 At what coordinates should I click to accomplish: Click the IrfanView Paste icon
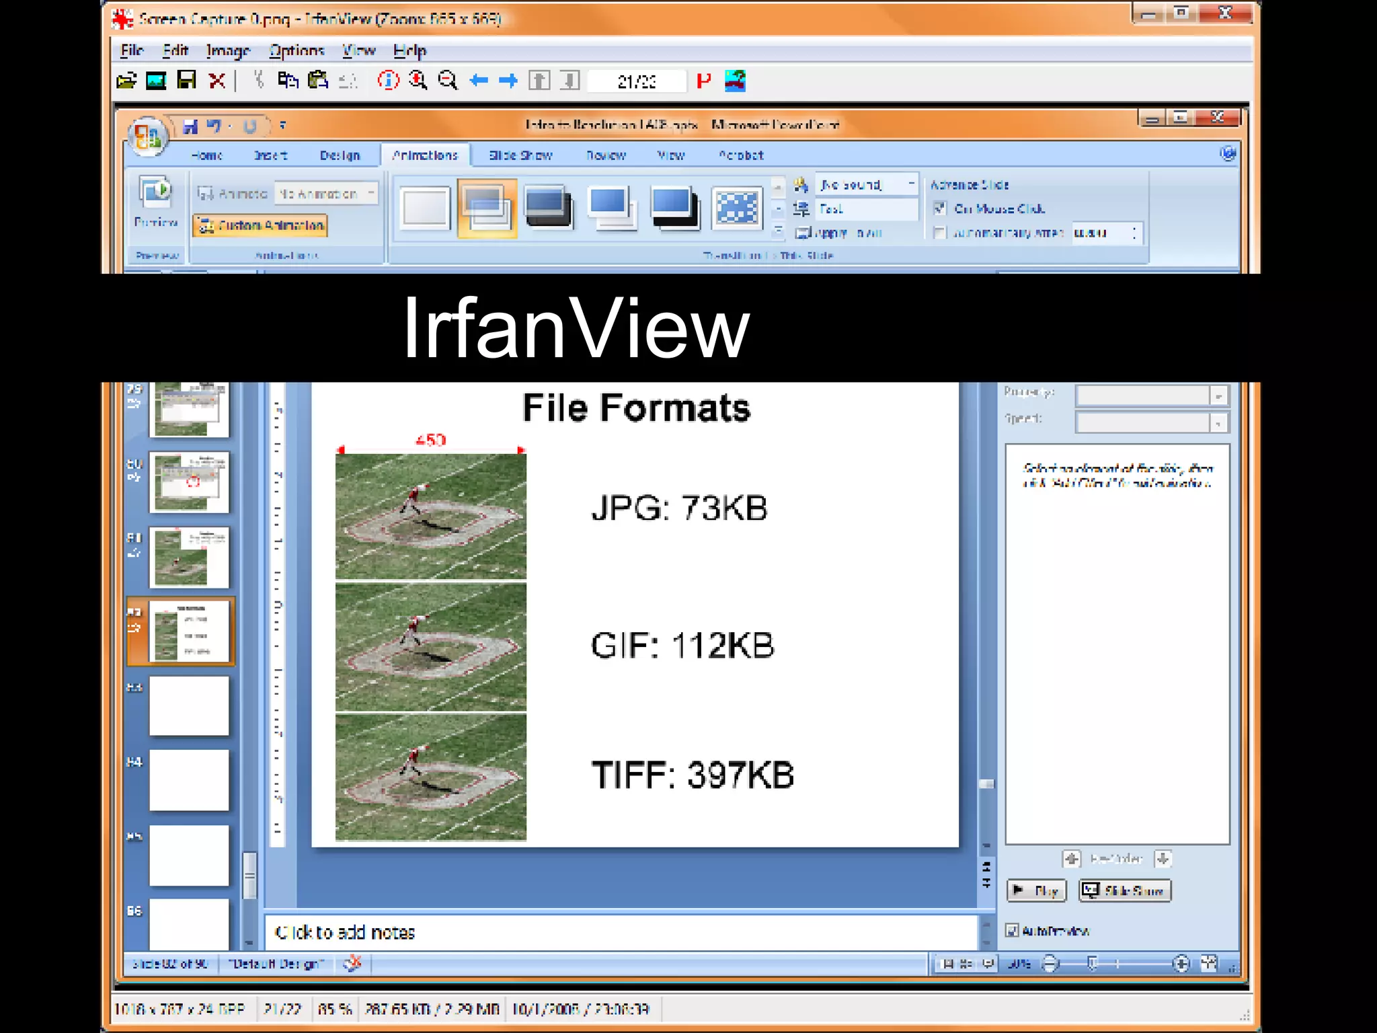coord(318,81)
